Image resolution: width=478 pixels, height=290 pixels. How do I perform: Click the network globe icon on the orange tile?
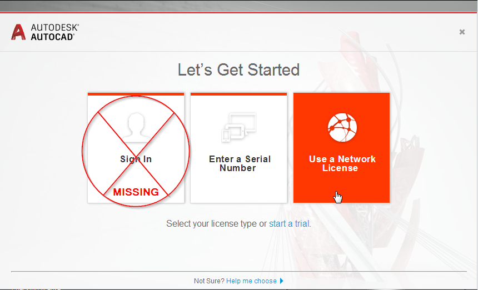pyautogui.click(x=342, y=127)
